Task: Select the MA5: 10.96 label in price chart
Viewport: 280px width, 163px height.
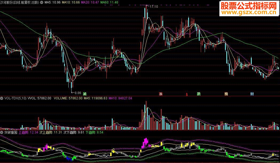Action: click(x=53, y=2)
